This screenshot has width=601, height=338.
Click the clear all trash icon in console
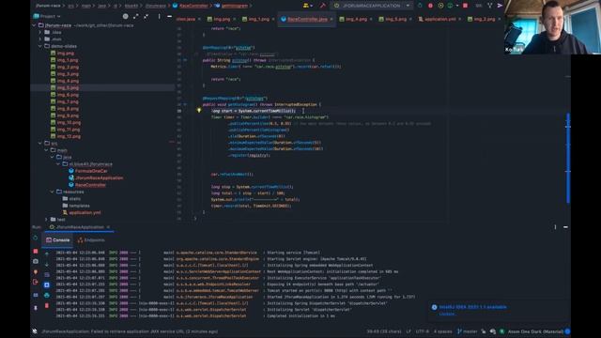47,306
